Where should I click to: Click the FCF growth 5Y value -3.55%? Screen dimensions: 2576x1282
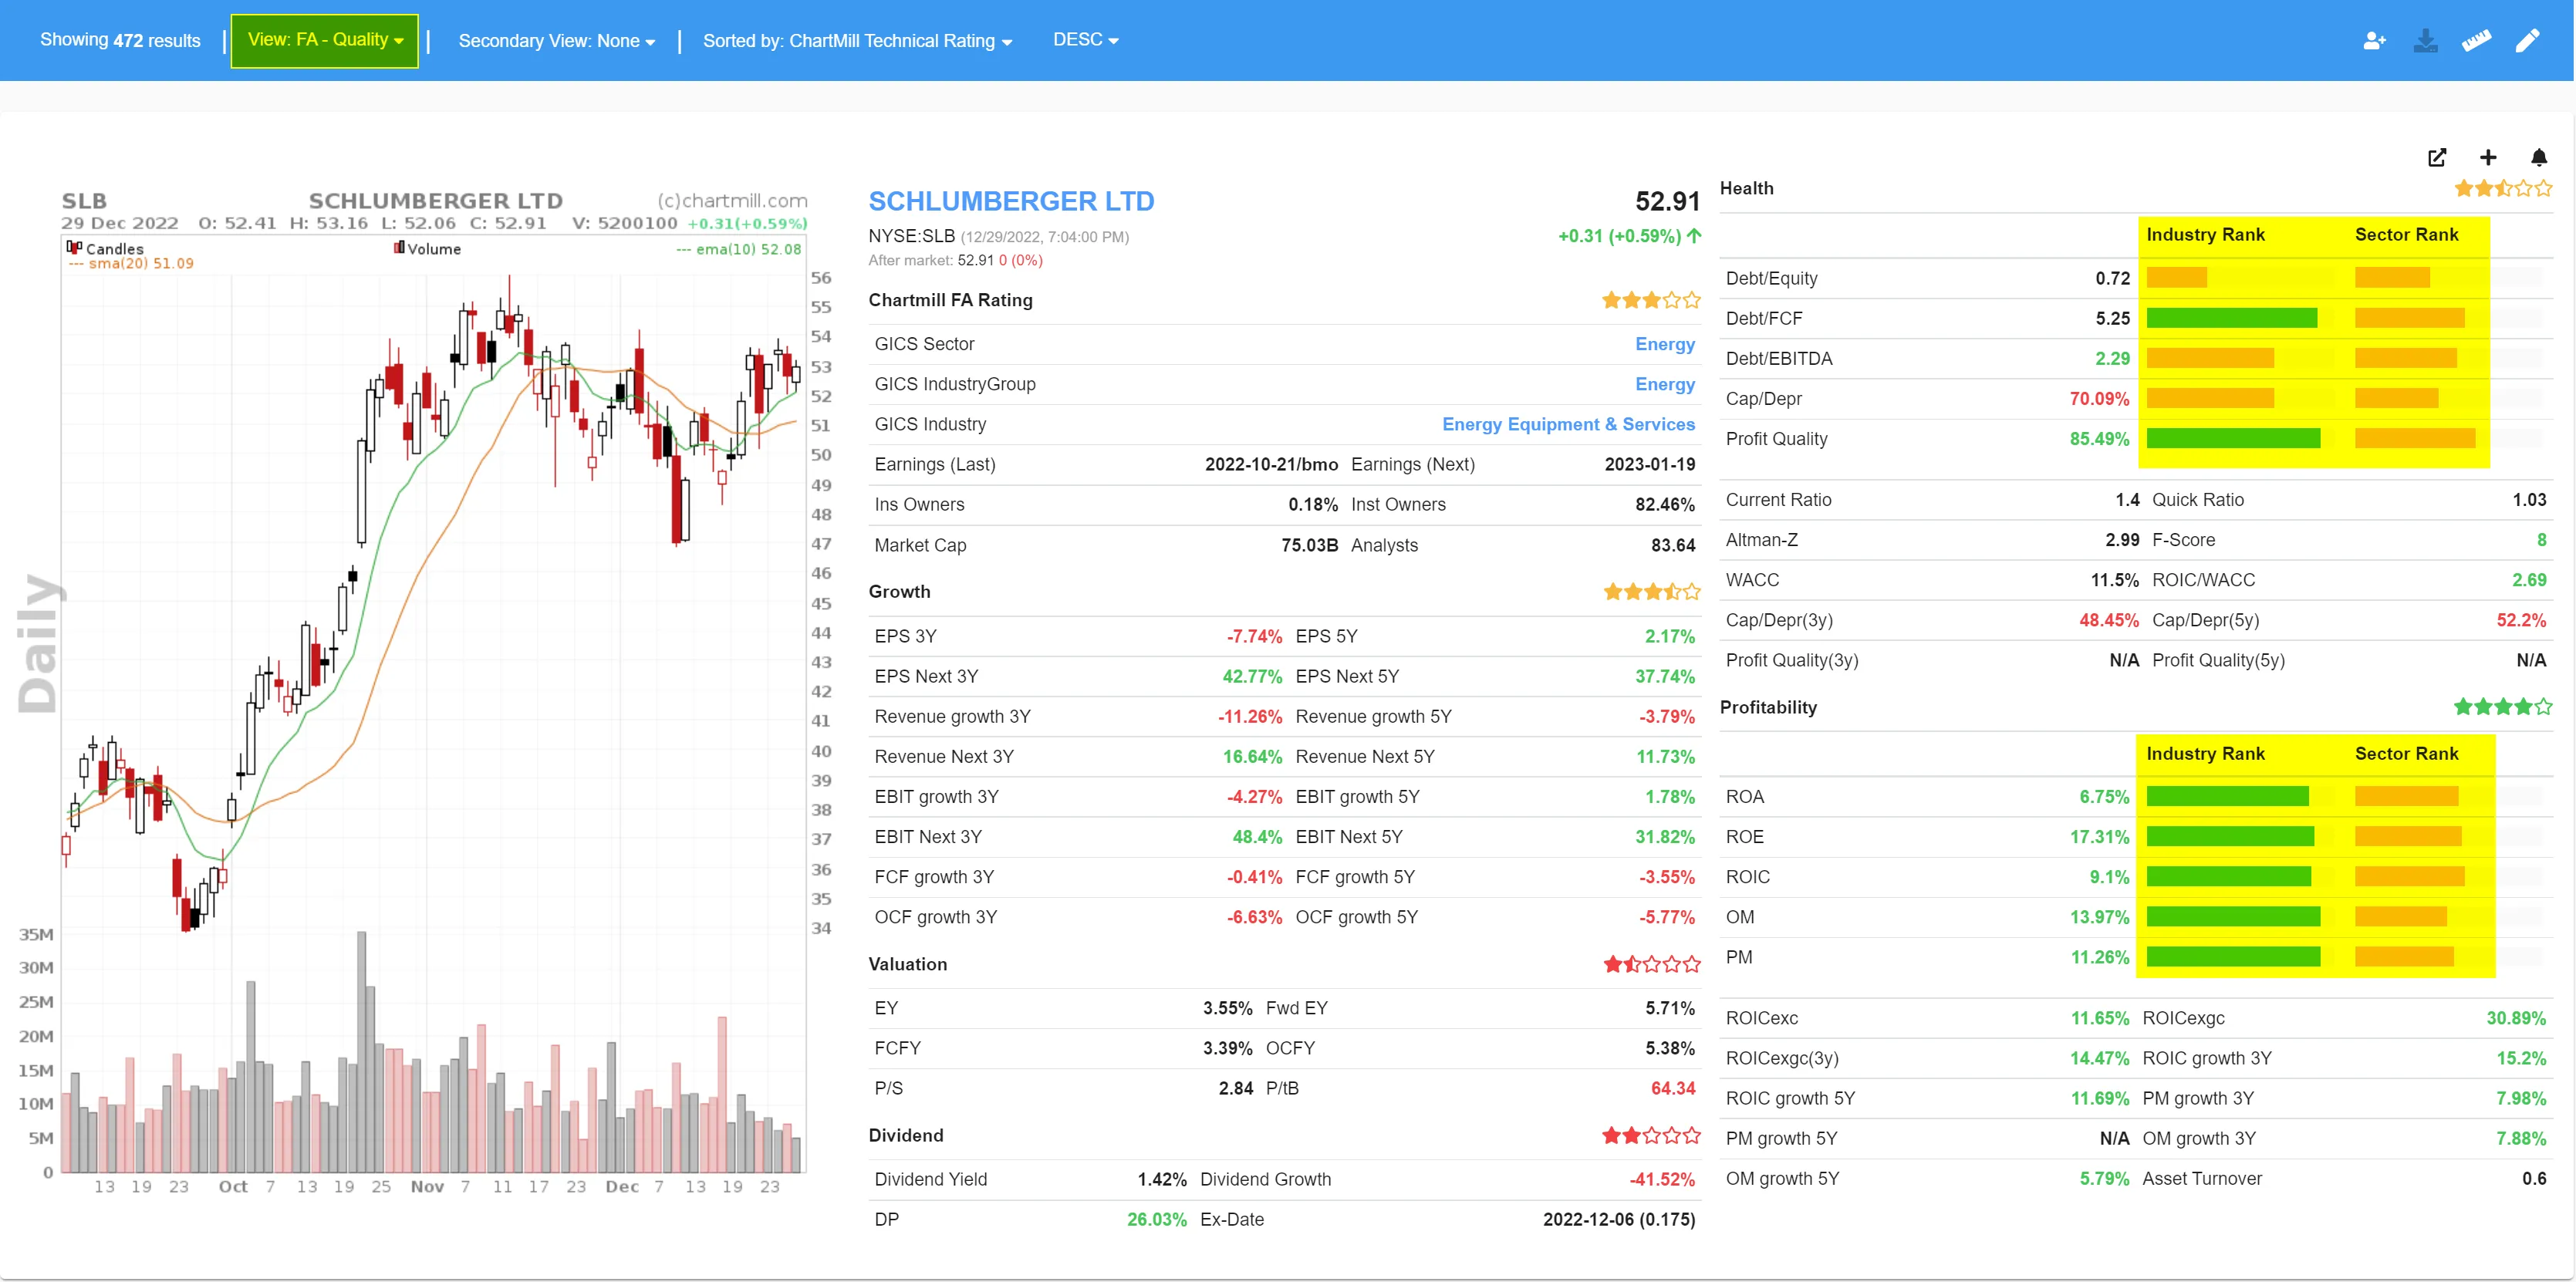pyautogui.click(x=1666, y=876)
